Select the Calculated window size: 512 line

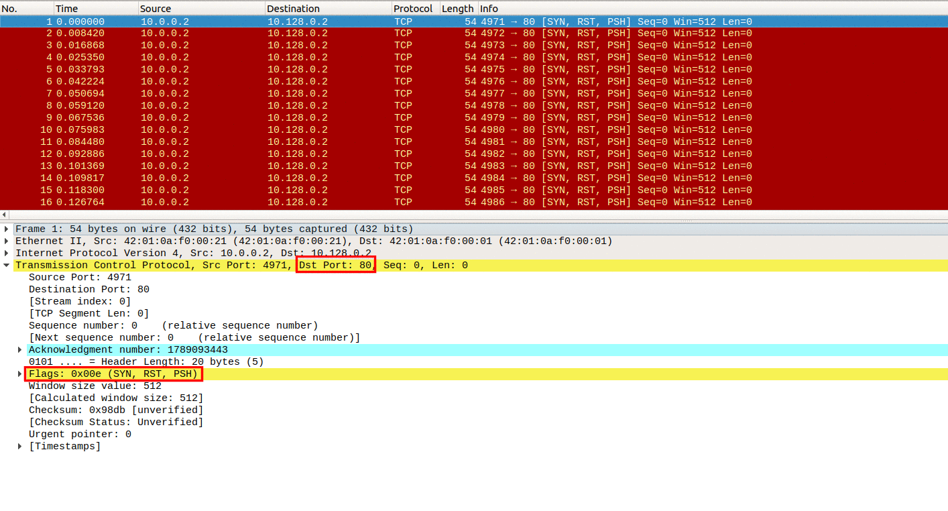click(116, 398)
